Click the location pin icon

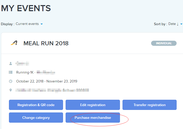11,90
